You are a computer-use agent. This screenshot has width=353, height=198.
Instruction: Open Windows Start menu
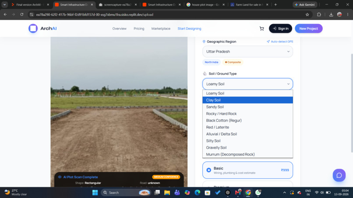pos(95,193)
